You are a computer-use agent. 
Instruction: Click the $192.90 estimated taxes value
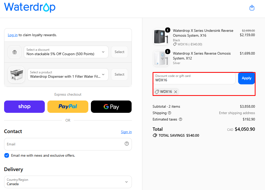(249, 119)
